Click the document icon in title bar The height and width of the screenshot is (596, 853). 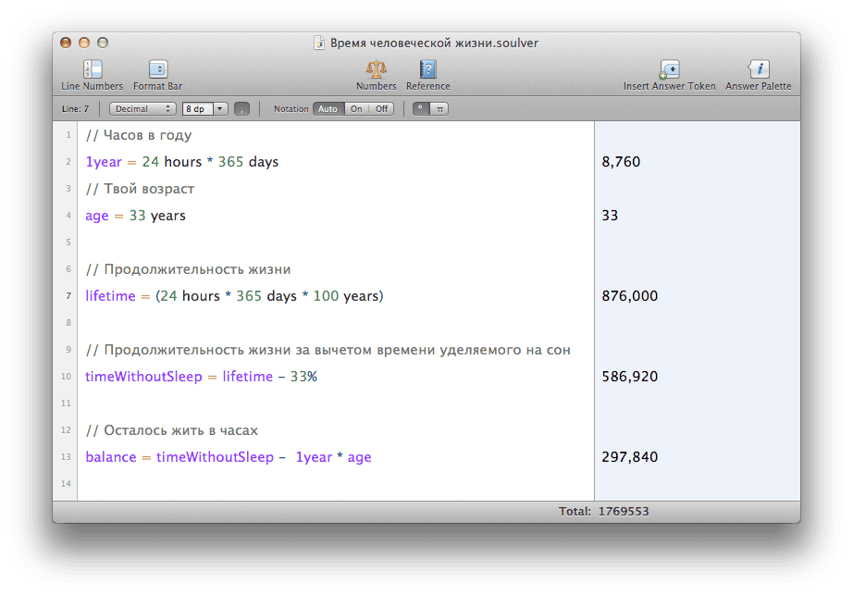click(x=320, y=43)
